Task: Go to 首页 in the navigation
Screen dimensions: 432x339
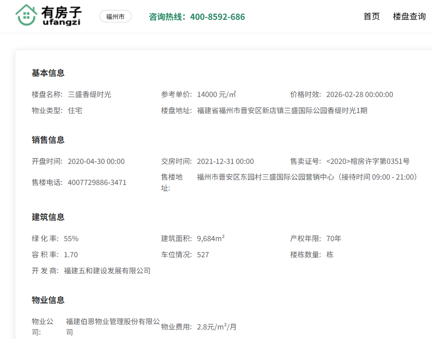Action: (x=371, y=17)
